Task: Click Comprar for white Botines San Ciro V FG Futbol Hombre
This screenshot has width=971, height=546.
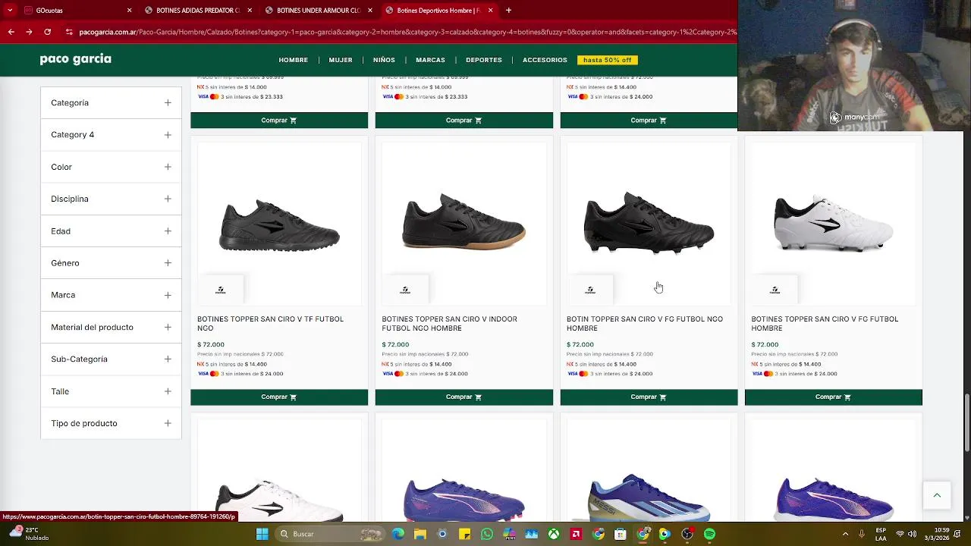Action: [833, 397]
